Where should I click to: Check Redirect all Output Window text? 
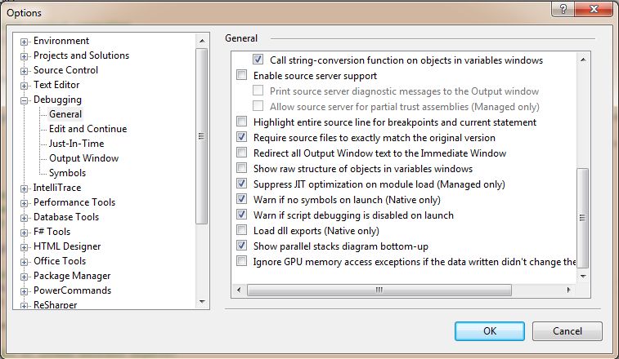pyautogui.click(x=241, y=153)
